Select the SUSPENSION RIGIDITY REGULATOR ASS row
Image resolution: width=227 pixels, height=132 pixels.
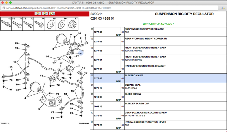pos(158,32)
